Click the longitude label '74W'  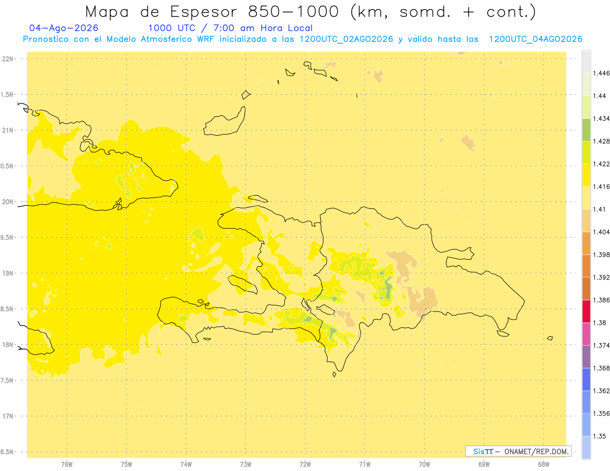tap(186, 464)
